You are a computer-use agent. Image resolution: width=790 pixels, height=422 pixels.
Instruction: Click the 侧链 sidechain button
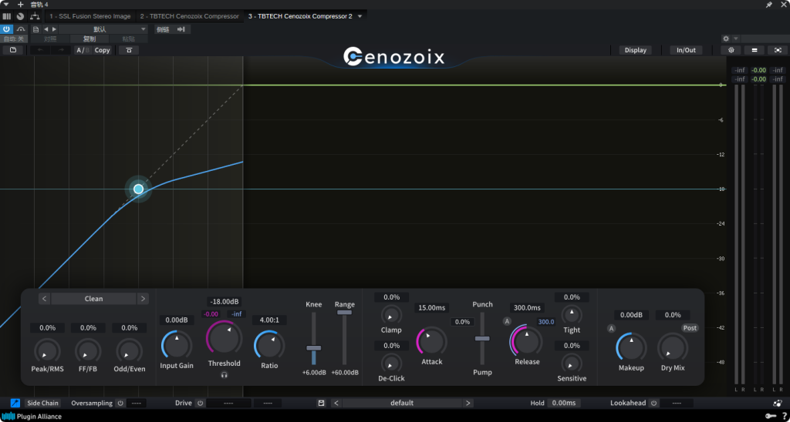coord(163,29)
